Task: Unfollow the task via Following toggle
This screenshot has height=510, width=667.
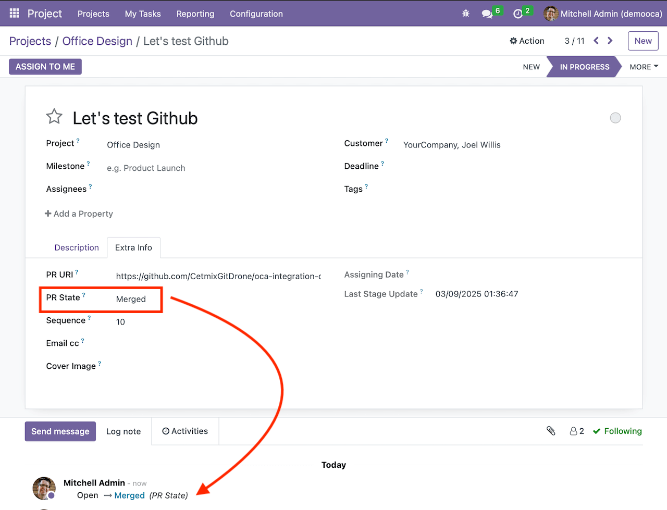Action: (x=617, y=431)
